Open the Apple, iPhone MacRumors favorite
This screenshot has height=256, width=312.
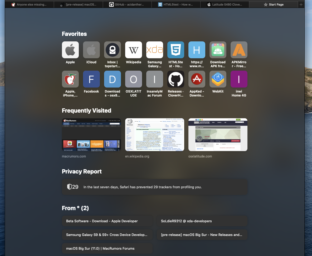[x=70, y=79]
